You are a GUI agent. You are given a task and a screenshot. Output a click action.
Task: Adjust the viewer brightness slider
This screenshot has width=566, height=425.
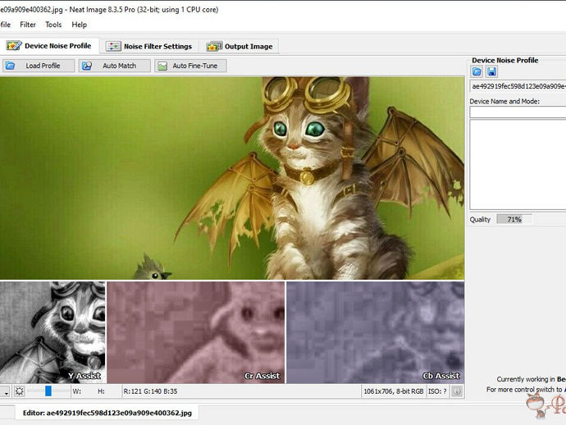[x=48, y=391]
